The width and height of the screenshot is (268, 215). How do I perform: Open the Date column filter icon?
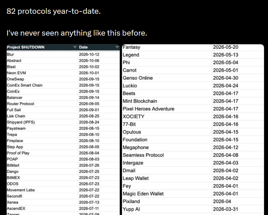(117, 47)
